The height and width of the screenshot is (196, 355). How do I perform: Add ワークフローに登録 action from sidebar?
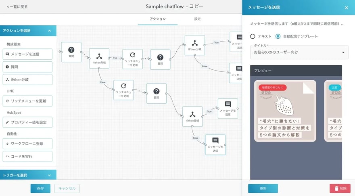(27, 143)
